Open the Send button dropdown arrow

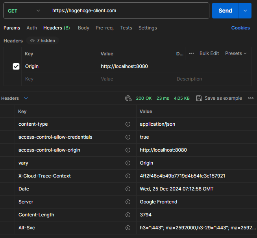[245, 11]
